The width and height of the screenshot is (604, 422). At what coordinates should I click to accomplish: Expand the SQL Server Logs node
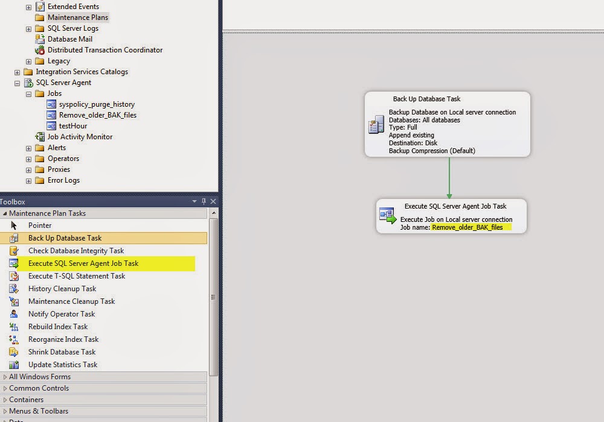[28, 28]
